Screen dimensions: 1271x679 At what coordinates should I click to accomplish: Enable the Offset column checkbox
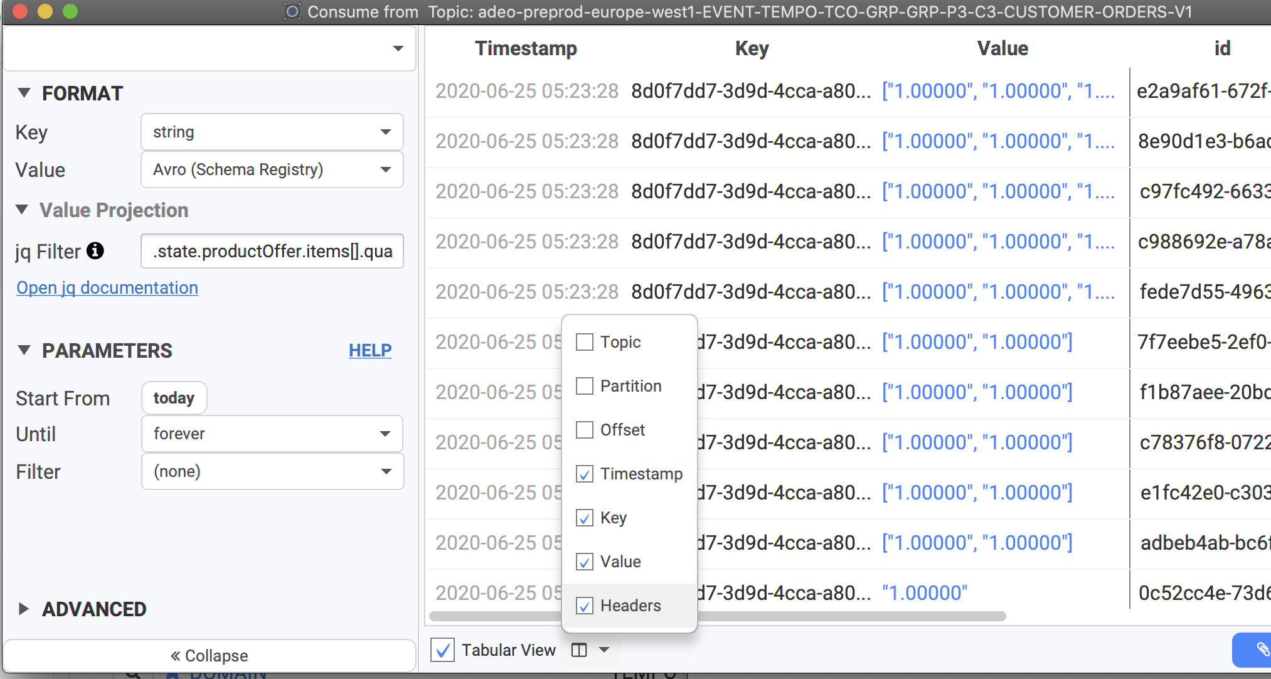pos(585,430)
